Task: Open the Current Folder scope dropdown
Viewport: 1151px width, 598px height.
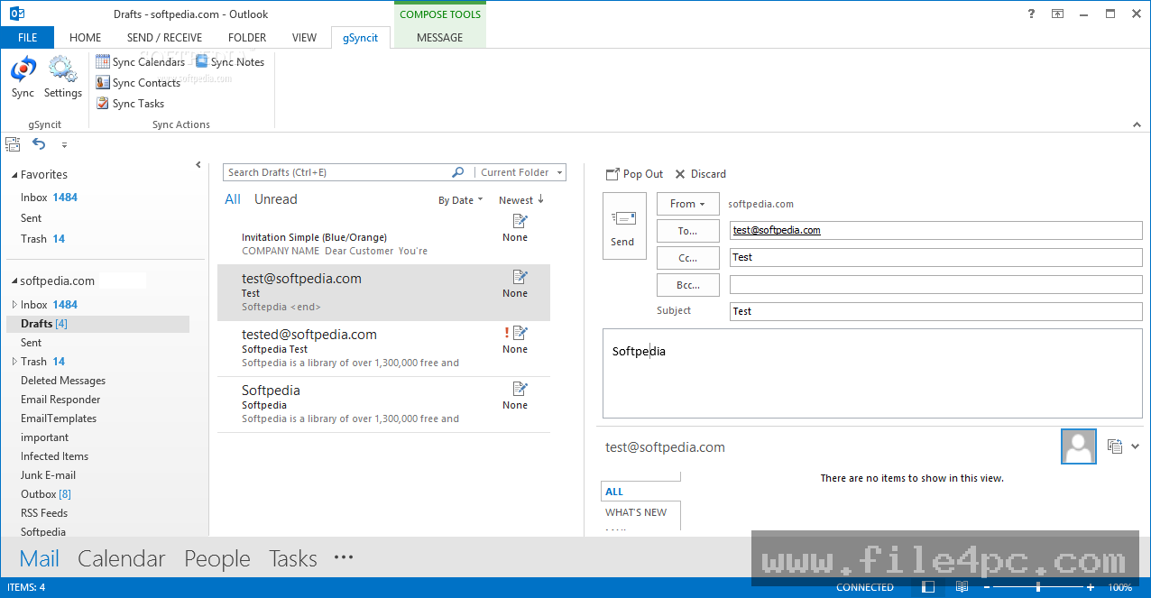Action: (x=521, y=172)
